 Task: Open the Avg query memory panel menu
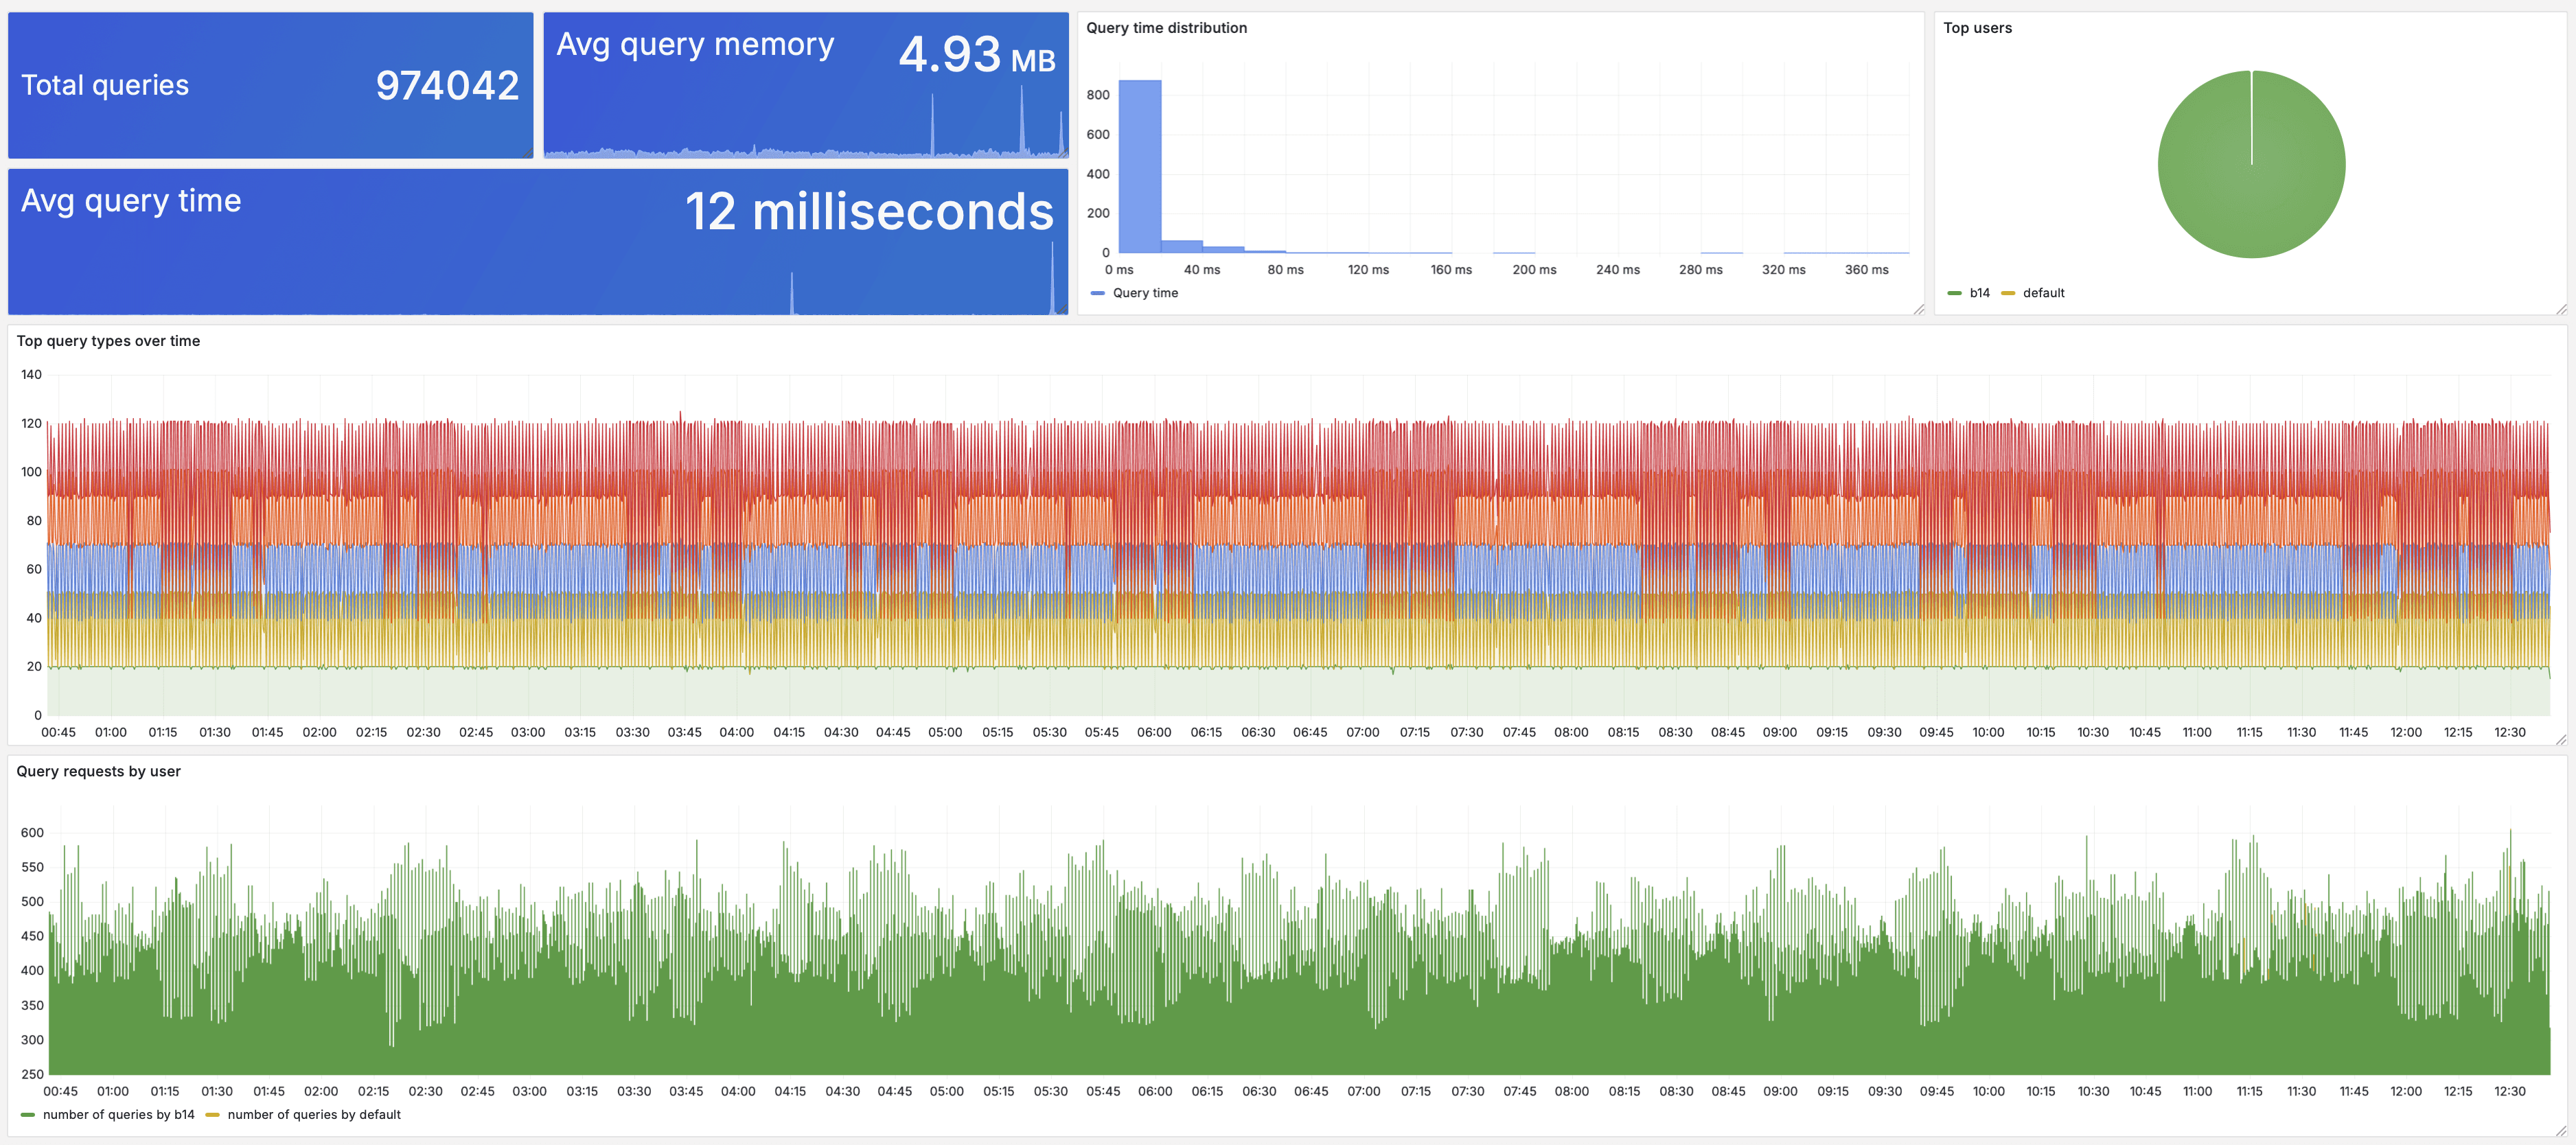pos(696,44)
